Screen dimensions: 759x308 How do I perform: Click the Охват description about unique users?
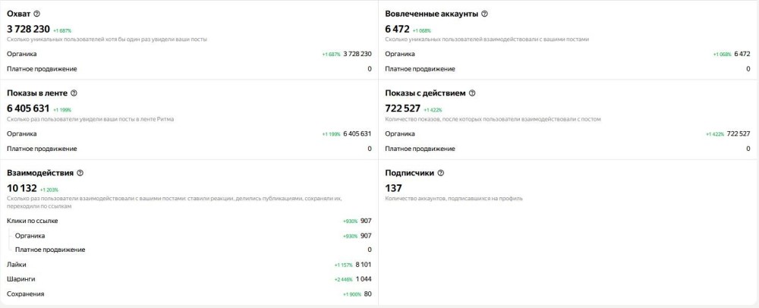(107, 39)
